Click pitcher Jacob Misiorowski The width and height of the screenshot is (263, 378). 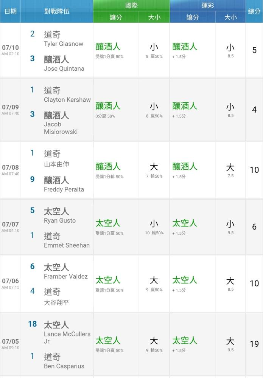point(61,128)
